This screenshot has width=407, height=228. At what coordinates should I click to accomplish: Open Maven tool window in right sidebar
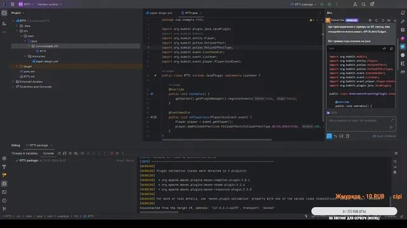coord(403,72)
